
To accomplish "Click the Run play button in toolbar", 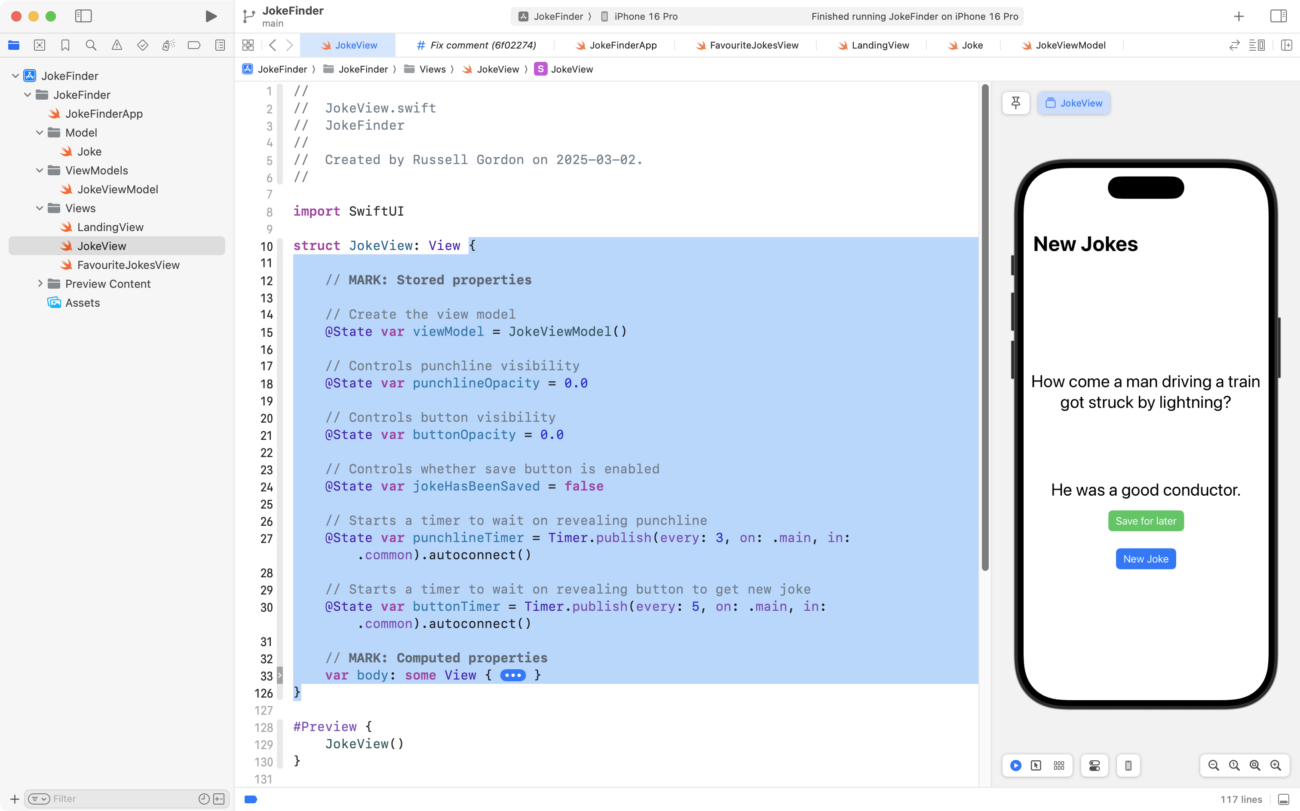I will [x=211, y=16].
